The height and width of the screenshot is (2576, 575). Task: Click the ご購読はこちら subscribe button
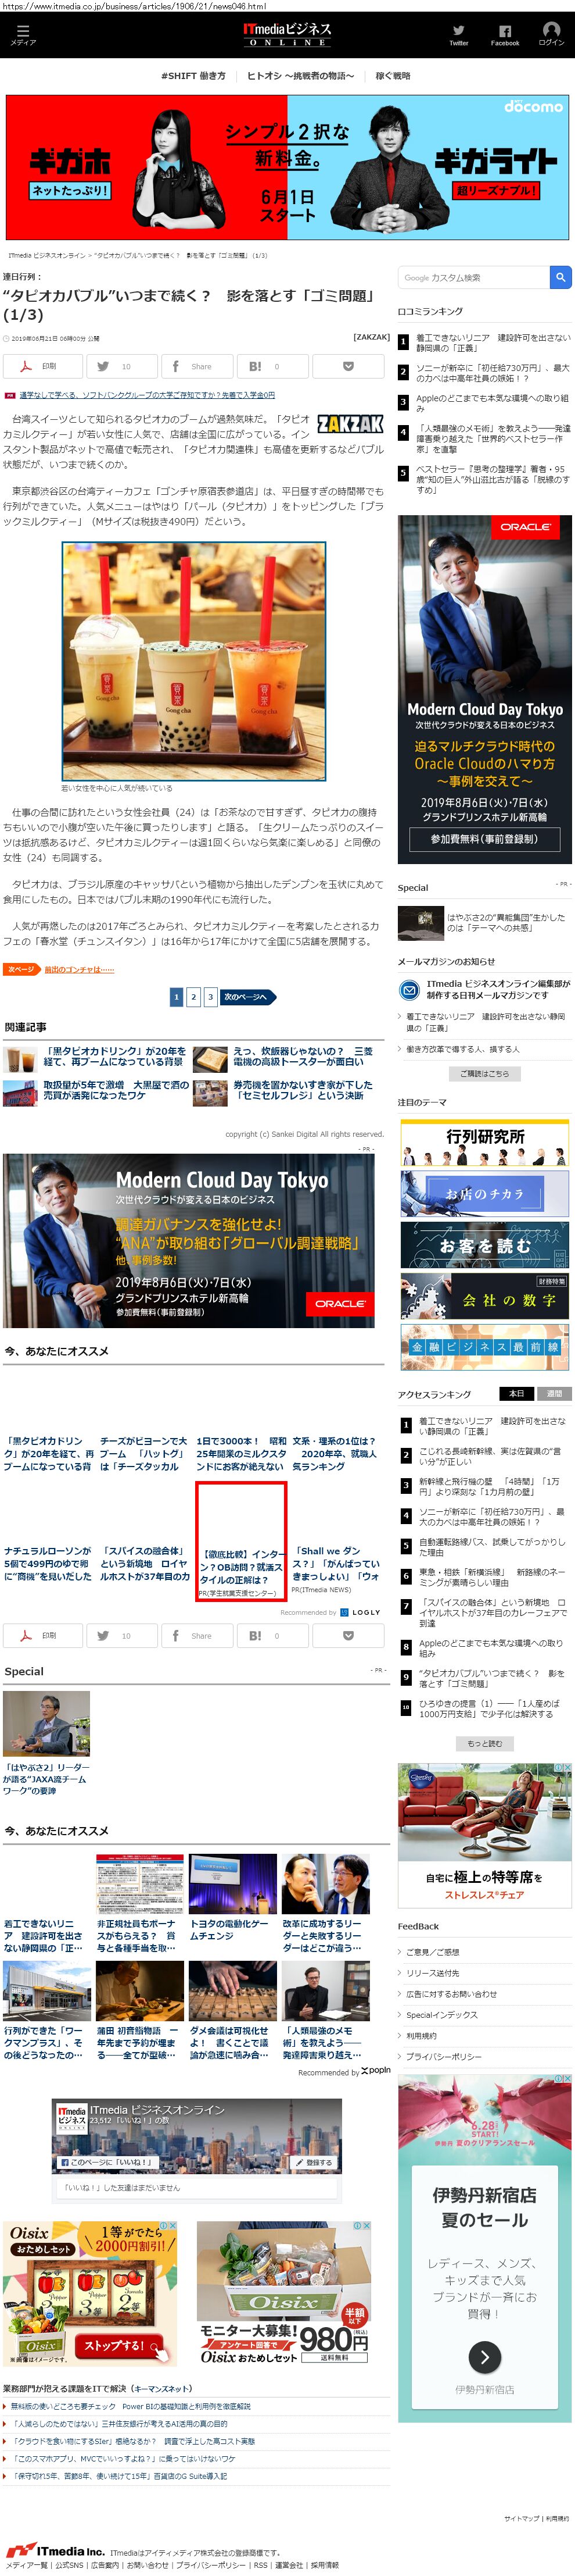click(484, 1073)
